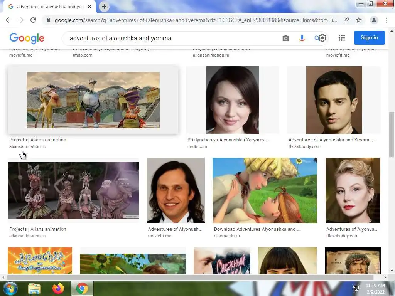Open the long-haired smiling man thumbnail
This screenshot has width=395, height=296.
point(176,190)
